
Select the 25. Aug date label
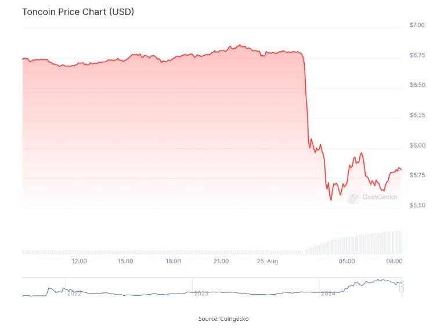[x=268, y=262]
